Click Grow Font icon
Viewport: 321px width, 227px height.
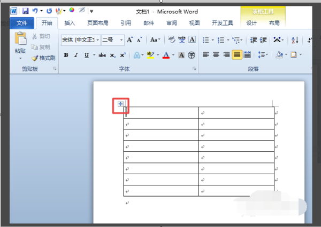click(x=130, y=39)
